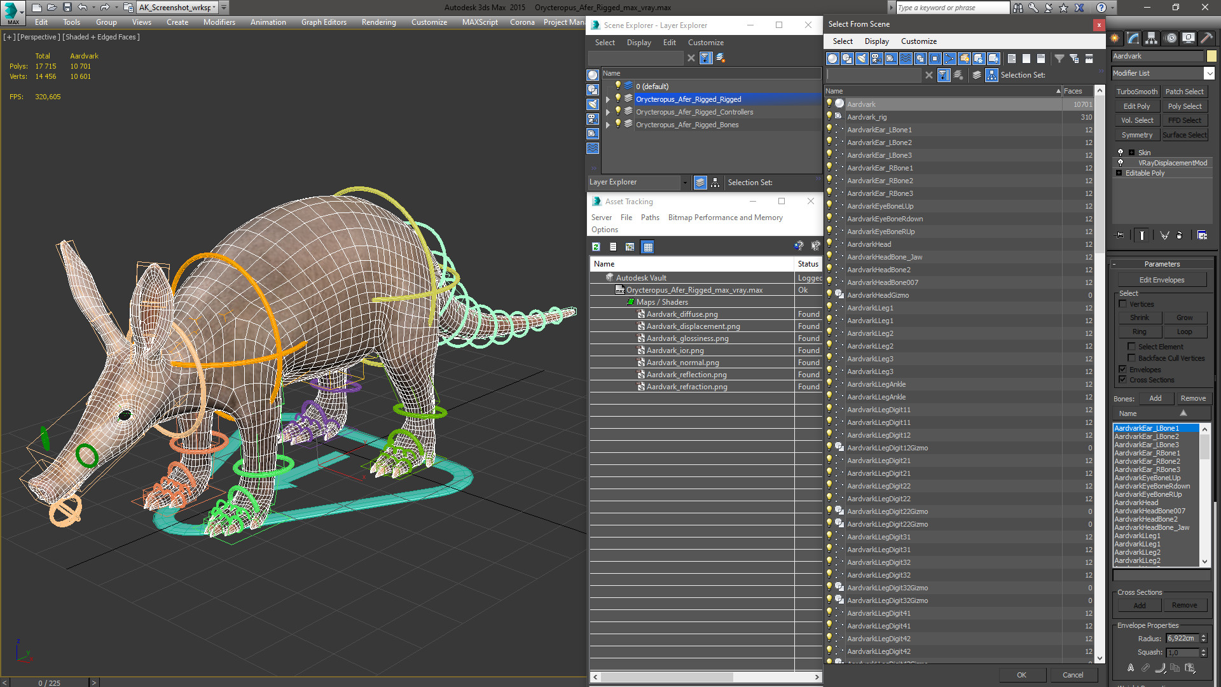Expand Orycteropus_Afer_Rigged_Controllers layer
The image size is (1221, 687).
point(608,112)
